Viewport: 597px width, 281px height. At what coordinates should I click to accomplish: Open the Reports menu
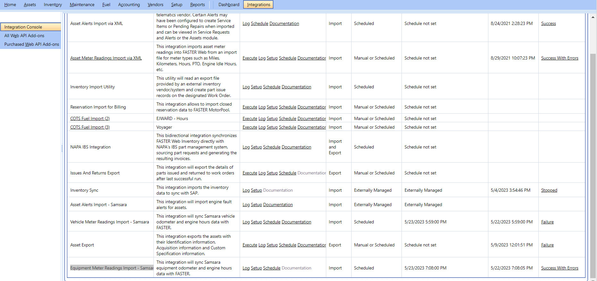[197, 4]
